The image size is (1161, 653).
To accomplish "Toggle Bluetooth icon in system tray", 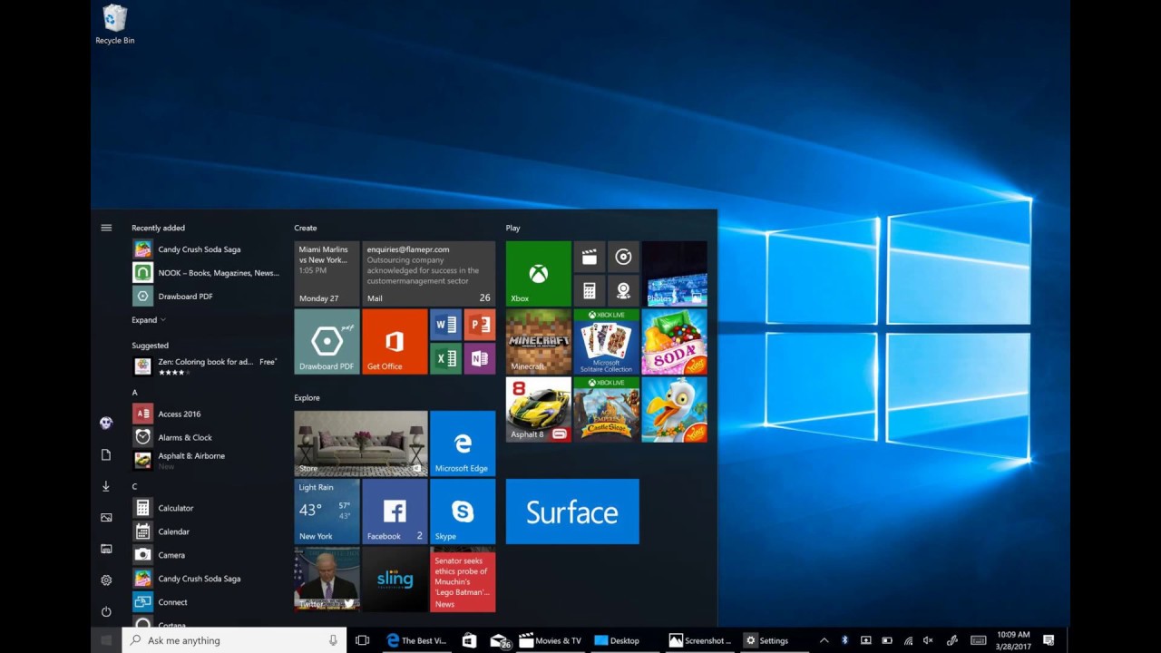I will [844, 640].
